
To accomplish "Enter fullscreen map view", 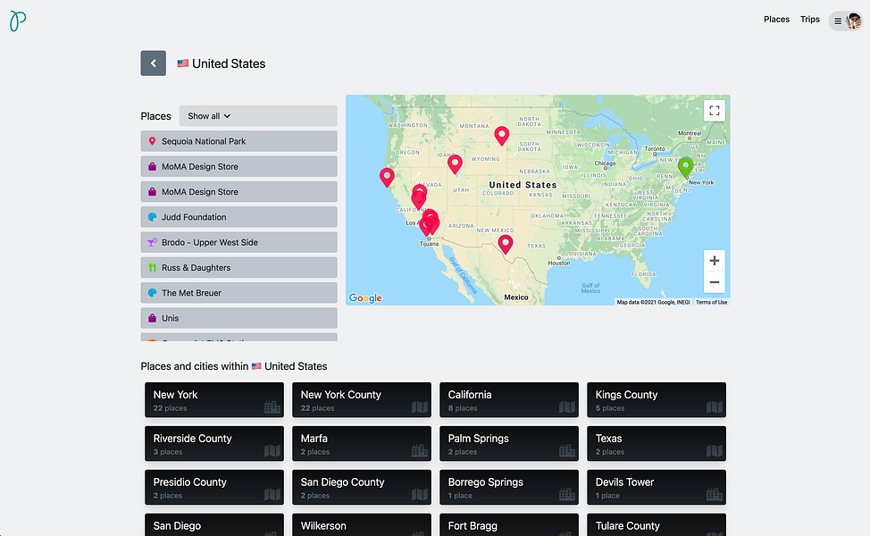I will point(714,111).
